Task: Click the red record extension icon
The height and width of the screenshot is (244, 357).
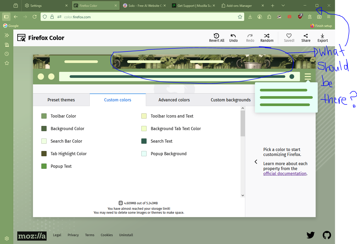Action: tap(289, 17)
